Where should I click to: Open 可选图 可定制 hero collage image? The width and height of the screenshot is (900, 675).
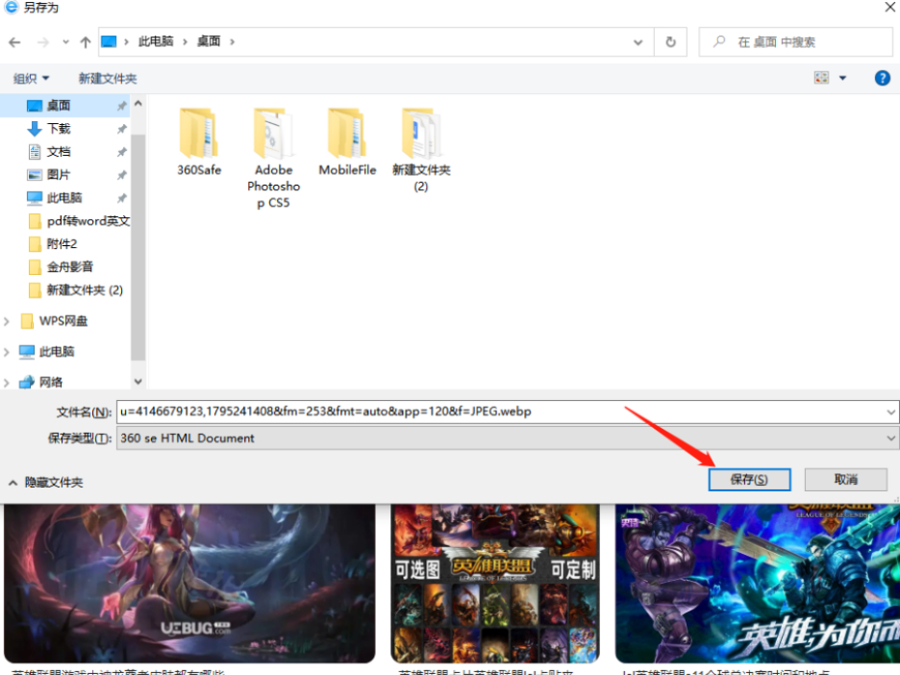coord(495,584)
